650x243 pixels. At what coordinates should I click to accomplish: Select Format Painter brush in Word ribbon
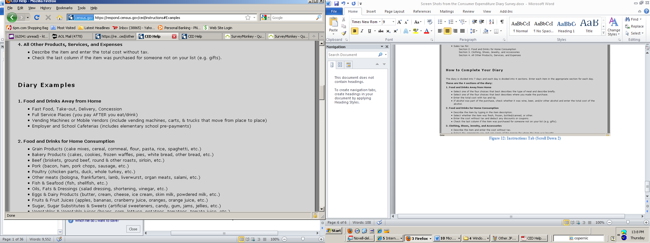click(343, 33)
